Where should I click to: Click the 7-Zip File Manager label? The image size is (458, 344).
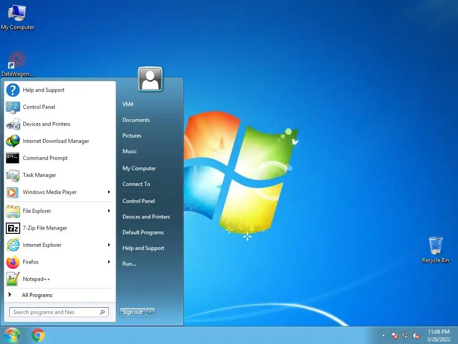coord(45,228)
